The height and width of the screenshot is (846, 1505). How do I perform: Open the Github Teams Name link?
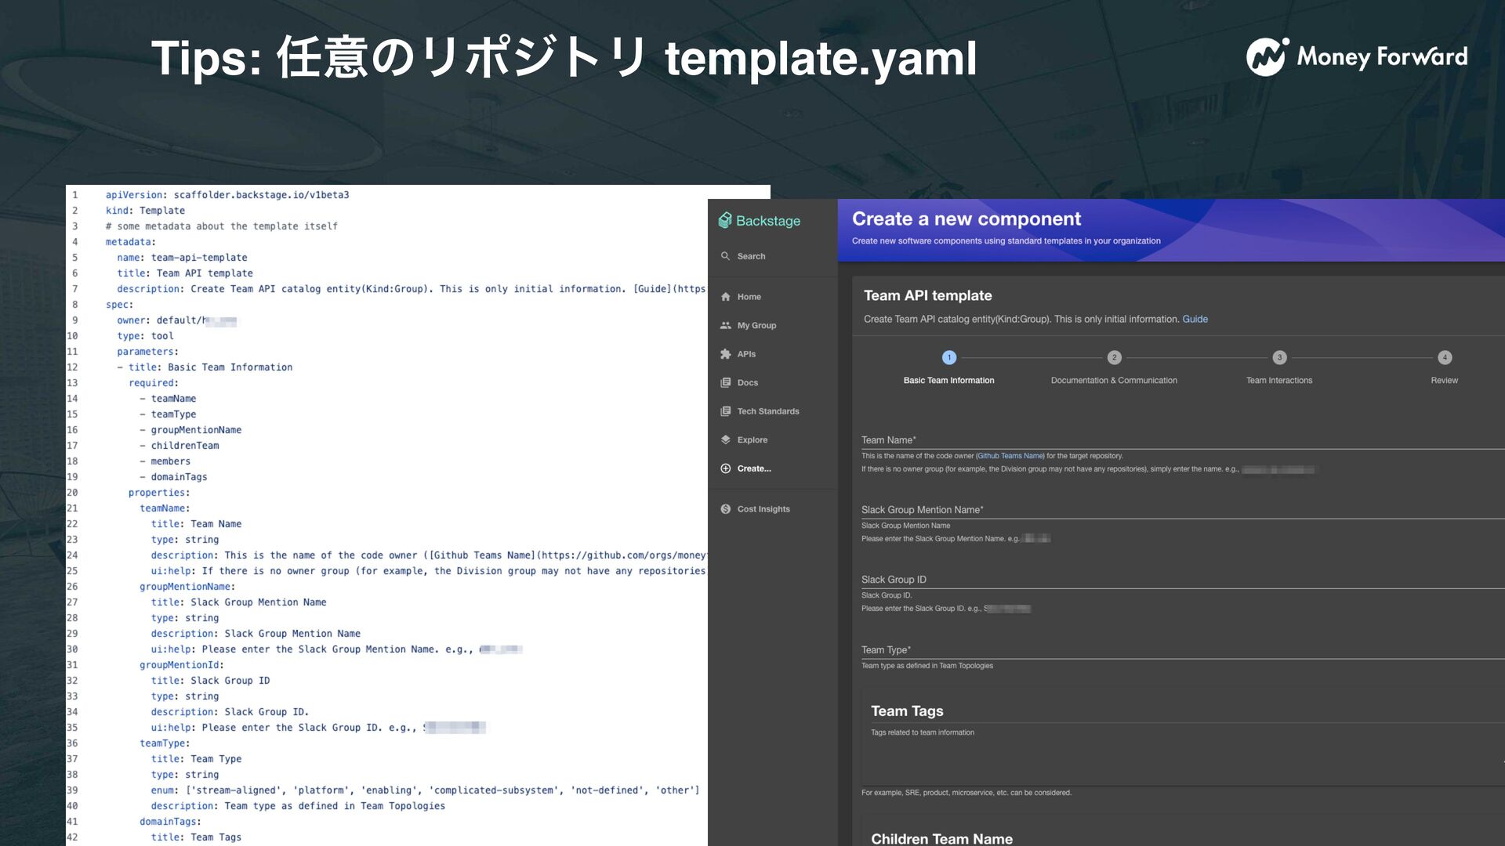tap(1010, 456)
